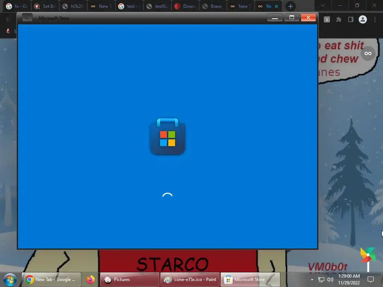Click the 'S' extension icon in Chrome toolbar

327,19
